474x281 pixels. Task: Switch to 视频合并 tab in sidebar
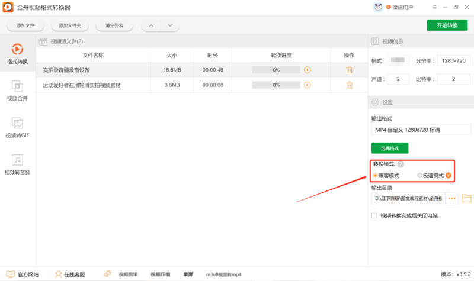coord(18,91)
